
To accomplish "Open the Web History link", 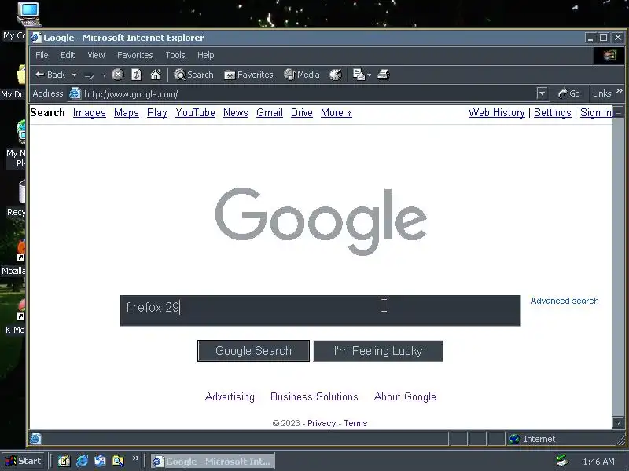I will coord(496,113).
